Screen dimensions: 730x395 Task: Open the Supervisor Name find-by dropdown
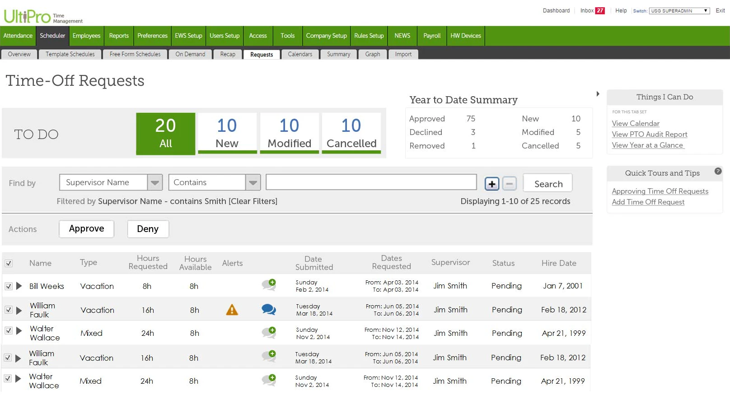[111, 182]
